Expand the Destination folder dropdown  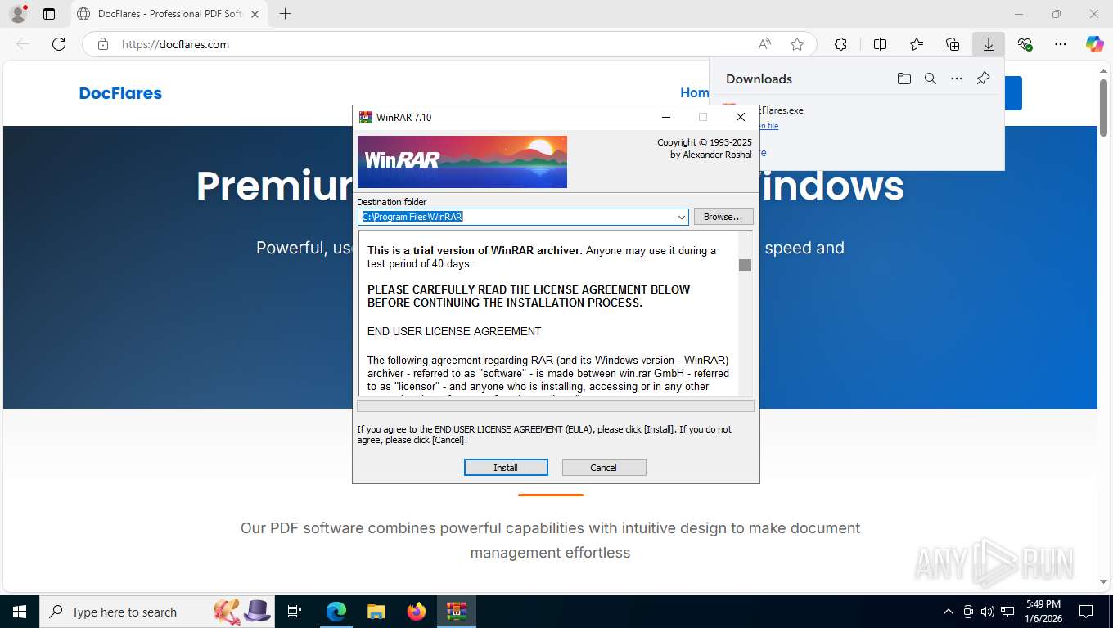tap(682, 217)
